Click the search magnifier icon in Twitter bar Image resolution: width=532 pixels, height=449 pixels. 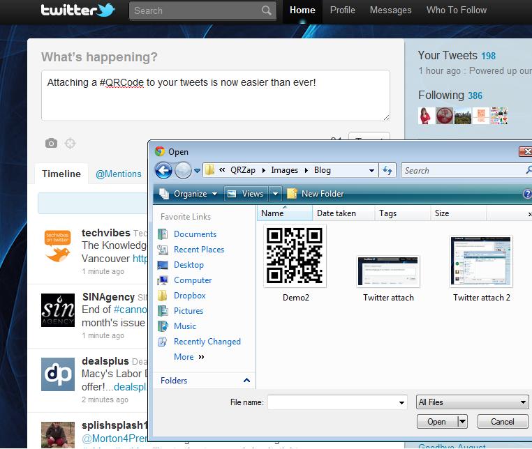coord(266,10)
